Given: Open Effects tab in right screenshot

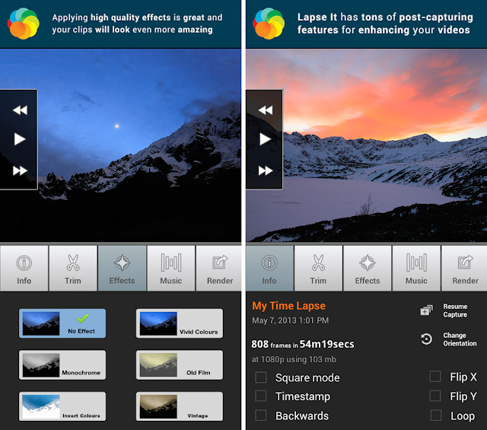Looking at the screenshot, I should pos(368,269).
